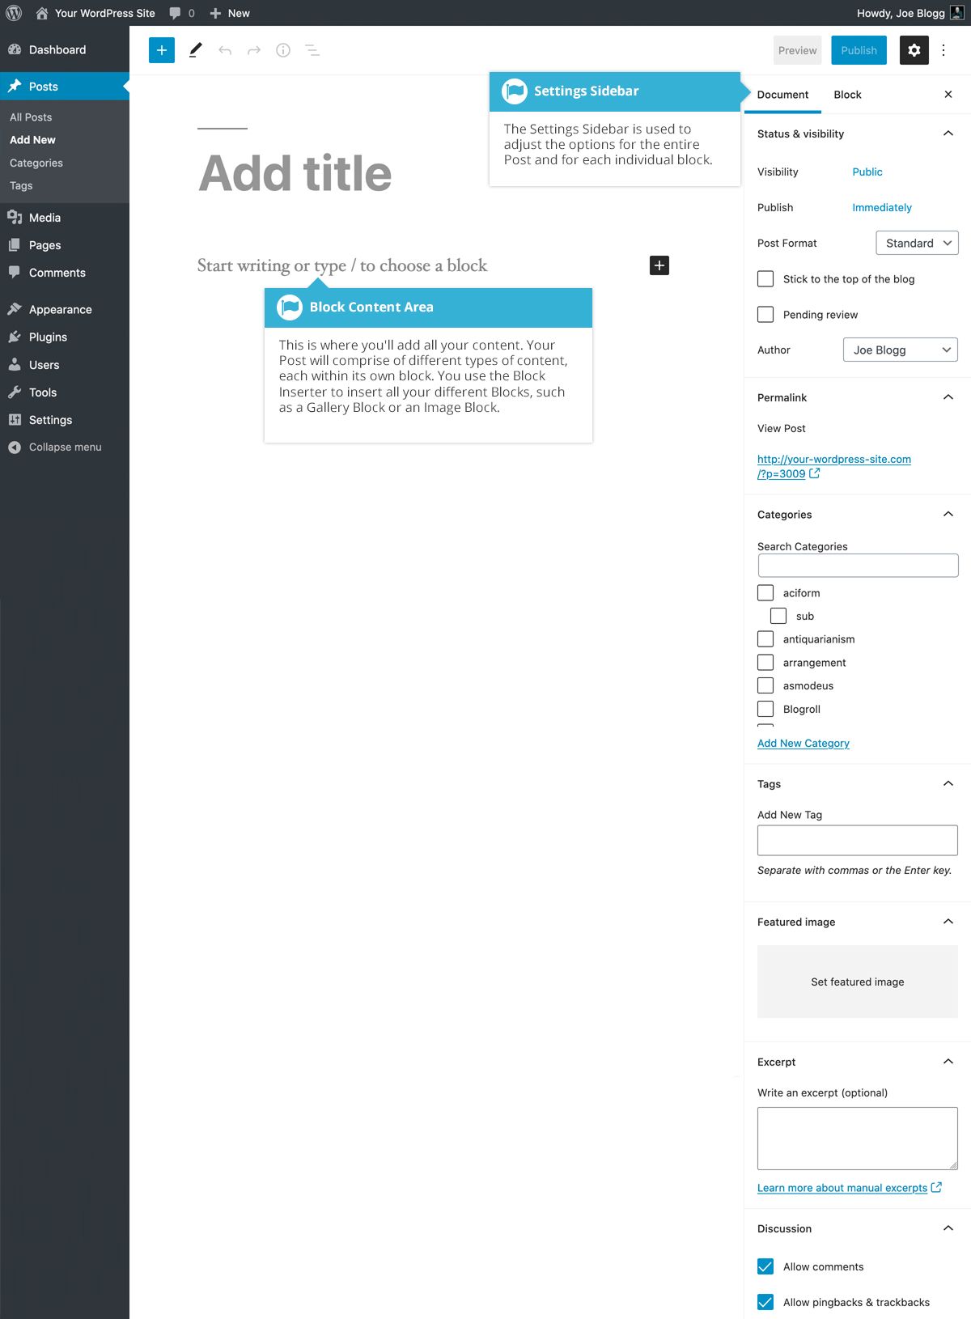Click the Add New Category link

coord(803,743)
